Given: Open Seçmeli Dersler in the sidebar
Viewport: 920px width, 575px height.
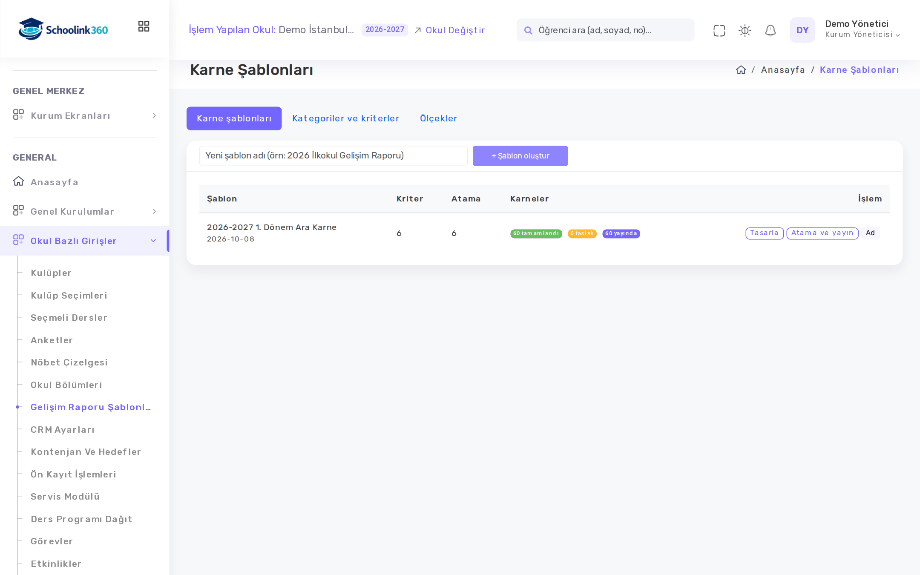Looking at the screenshot, I should 69,318.
